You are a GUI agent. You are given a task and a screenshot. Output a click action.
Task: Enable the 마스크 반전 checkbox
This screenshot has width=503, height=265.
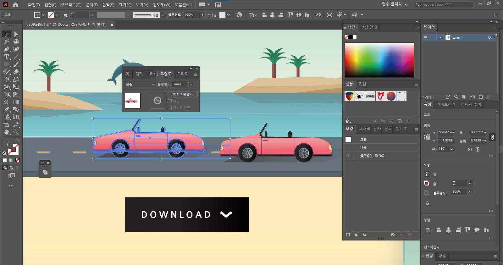[170, 108]
